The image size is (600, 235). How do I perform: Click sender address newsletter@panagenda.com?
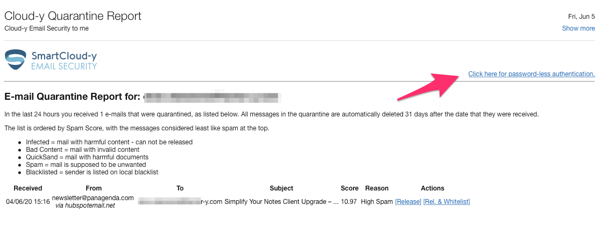tap(93, 198)
